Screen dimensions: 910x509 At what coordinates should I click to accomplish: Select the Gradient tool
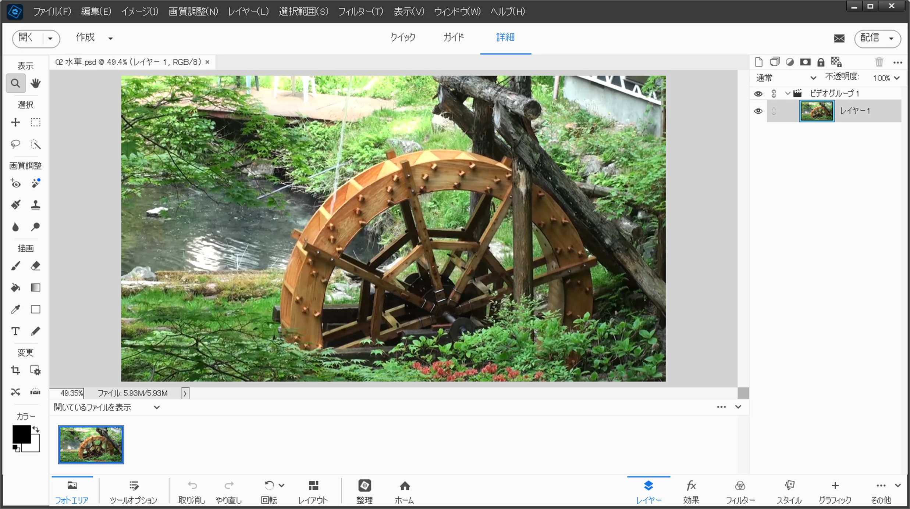[x=35, y=287]
